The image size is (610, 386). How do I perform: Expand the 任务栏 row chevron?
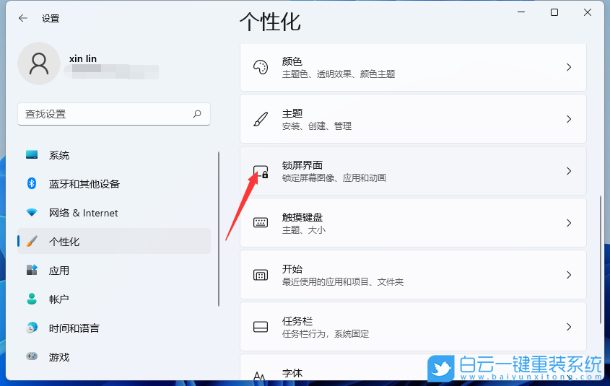point(569,327)
